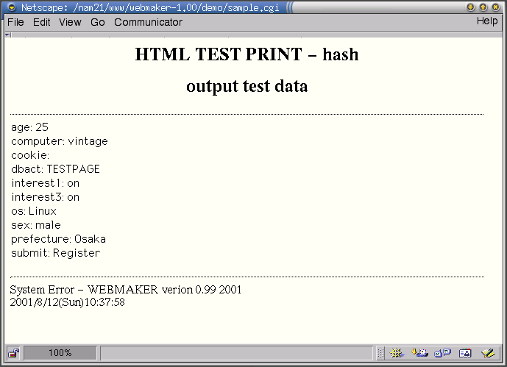Open the View menu
Image resolution: width=507 pixels, height=367 pixels.
pyautogui.click(x=70, y=22)
